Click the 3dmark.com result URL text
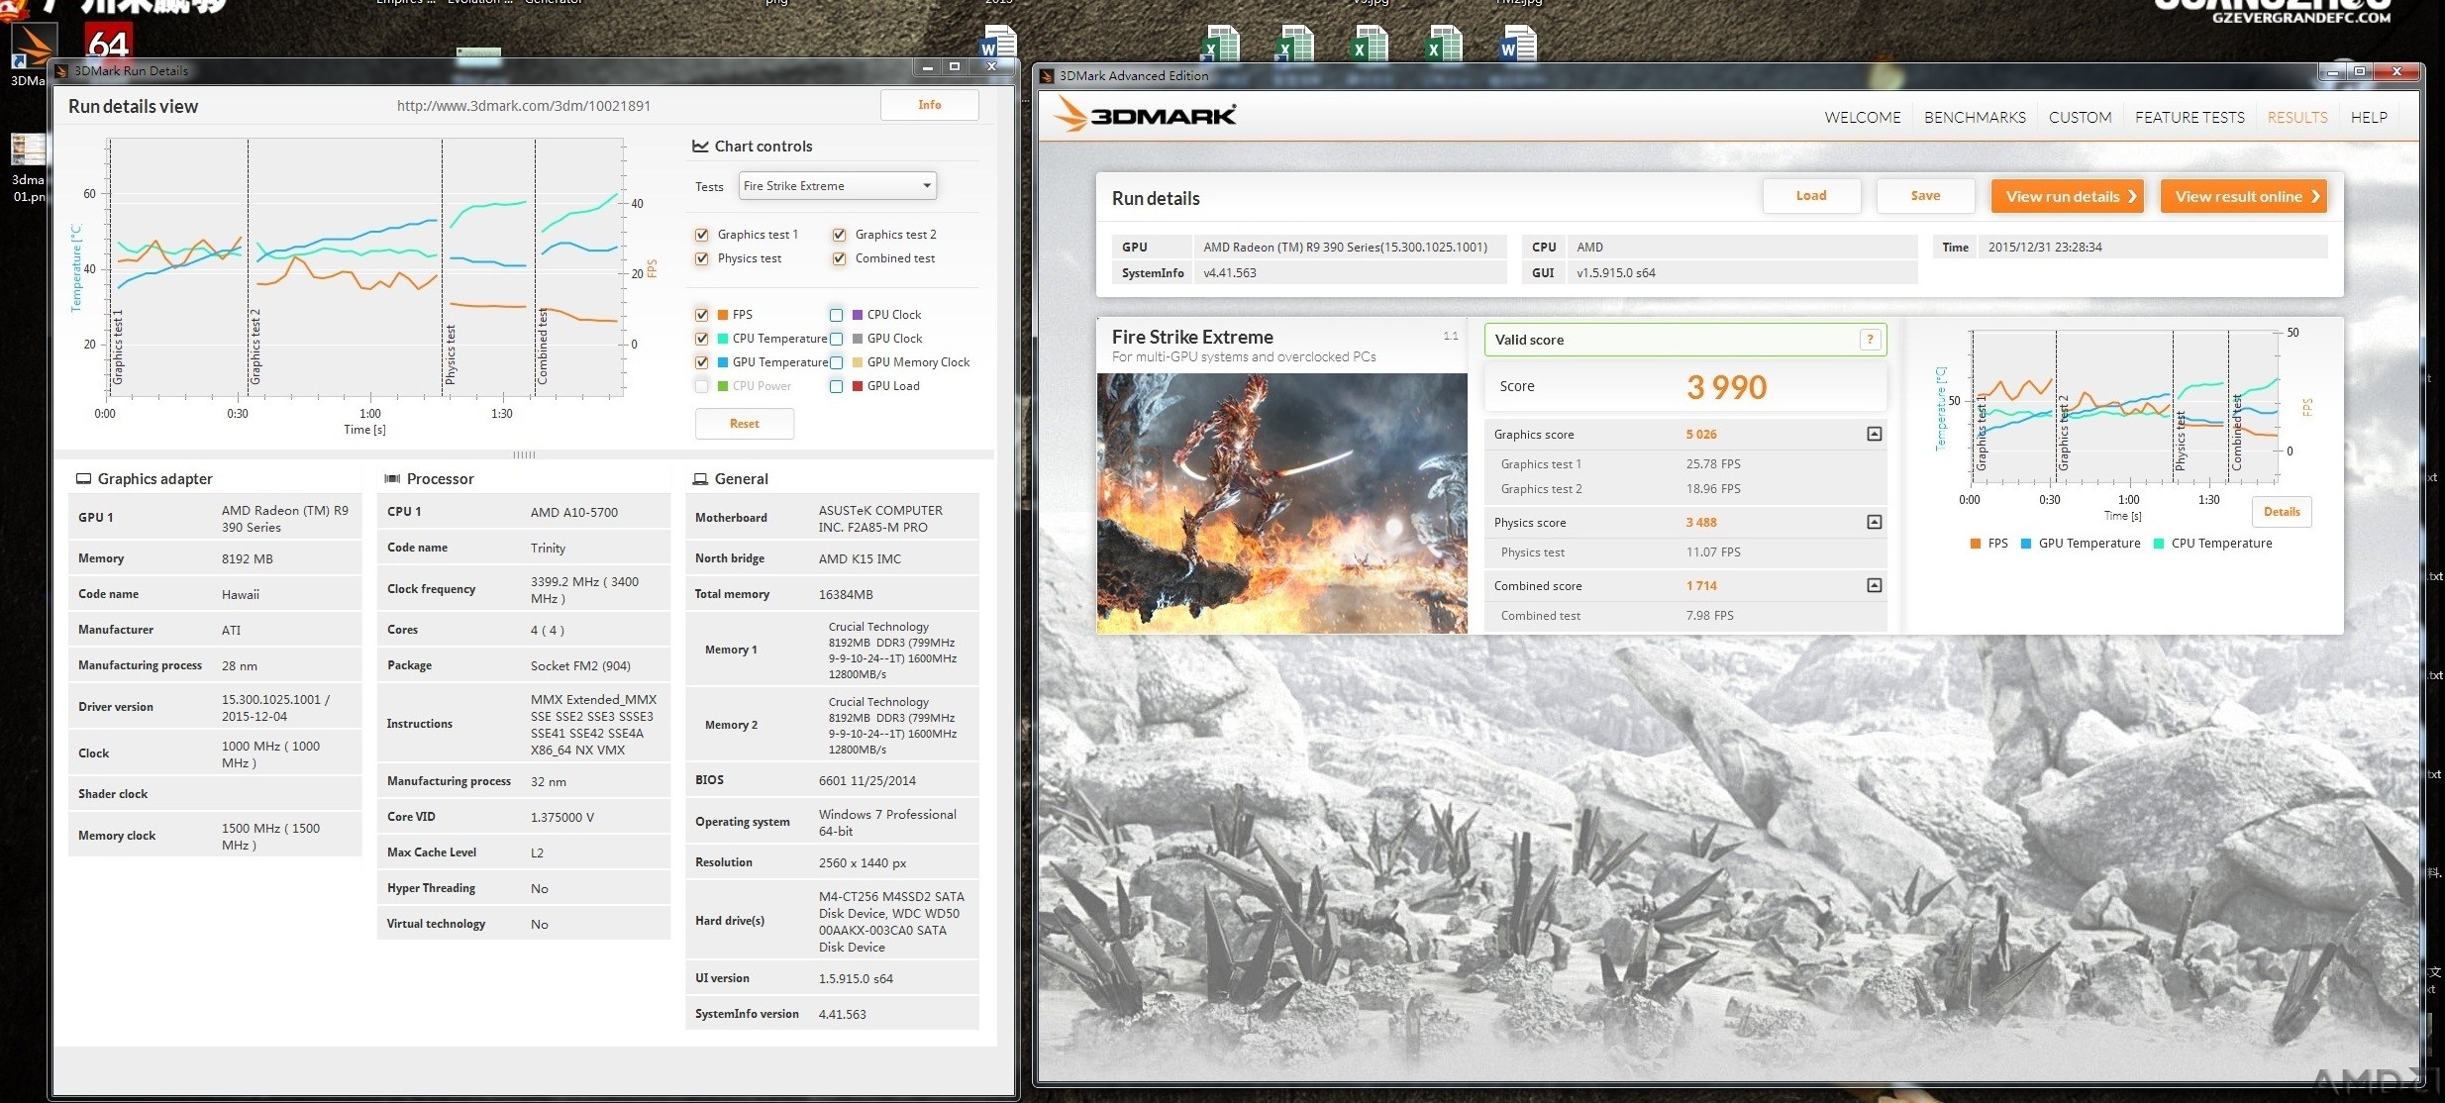The width and height of the screenshot is (2445, 1103). click(524, 106)
